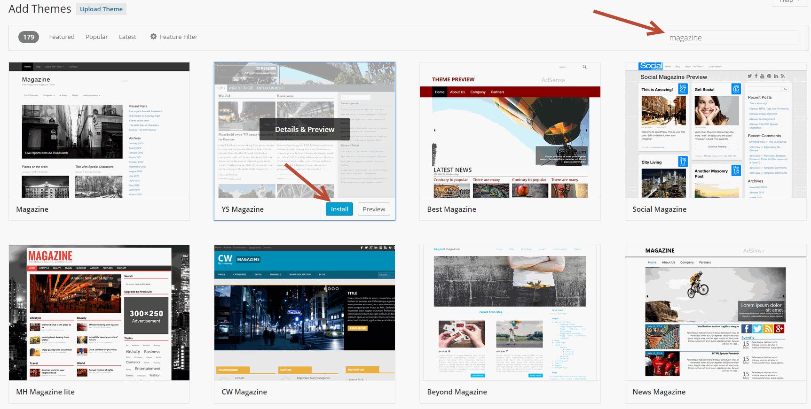Choose the MH Magazine lite thumbnail
811x409 pixels.
pos(99,313)
